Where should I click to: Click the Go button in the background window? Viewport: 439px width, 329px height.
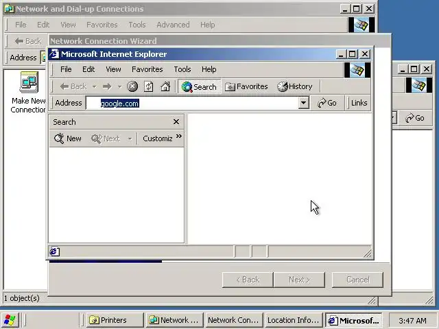(415, 118)
